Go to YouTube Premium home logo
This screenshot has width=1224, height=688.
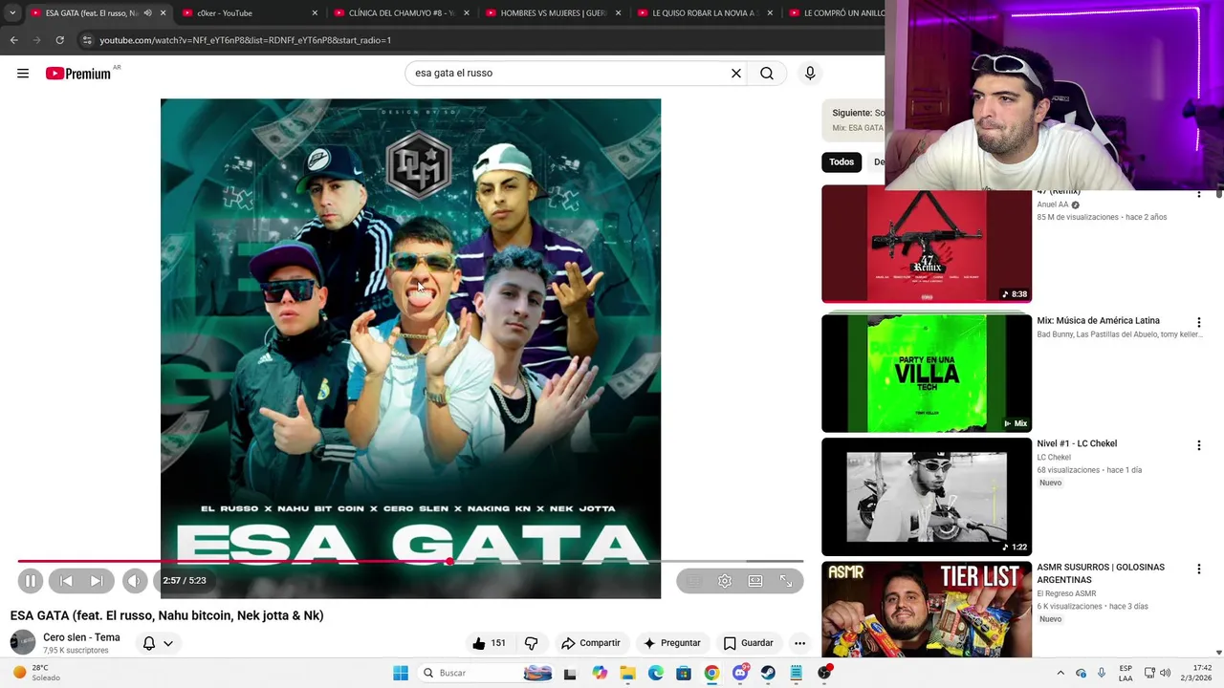78,74
